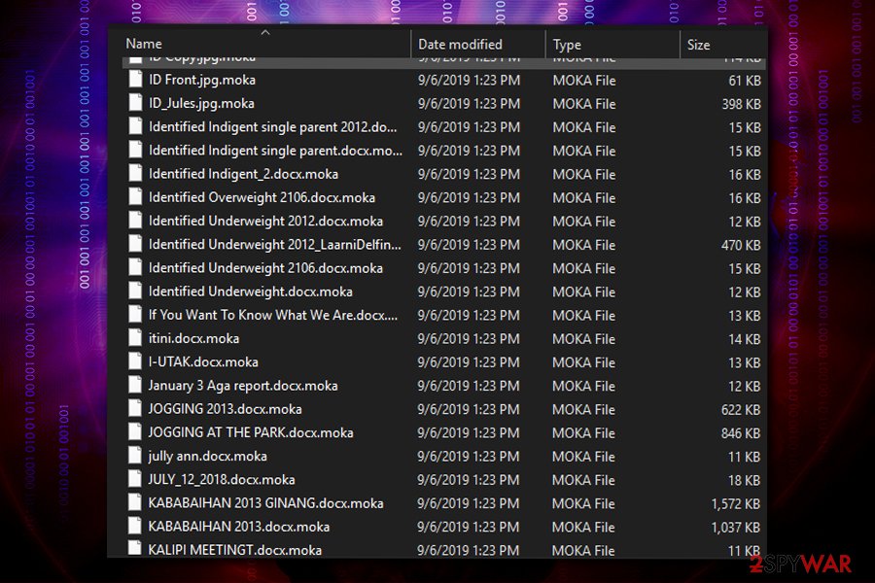Screen dimensions: 875x583
Task: Select the file name ID_Jules.jpg.moka
Action: [201, 103]
